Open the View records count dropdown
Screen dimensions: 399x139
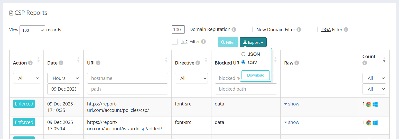pyautogui.click(x=32, y=30)
